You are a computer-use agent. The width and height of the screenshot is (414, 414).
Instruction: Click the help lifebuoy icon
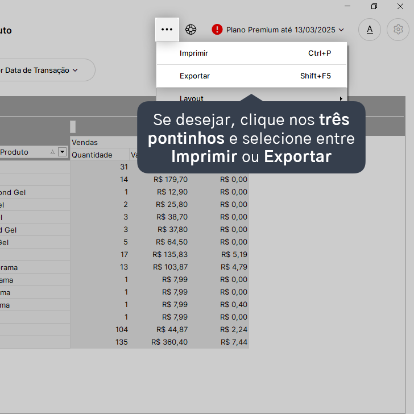point(191,30)
